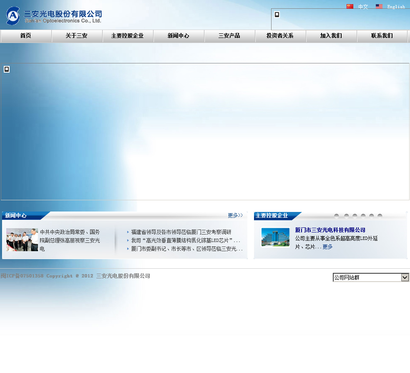Open the 联系我们 menu item
Screen dimensions: 410x373
(382, 36)
